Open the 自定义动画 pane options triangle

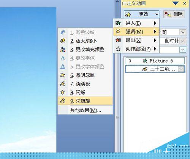[x=176, y=3]
